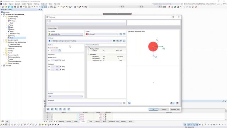Click fifth icon in dialog bottom toolbar
The height and width of the screenshot is (128, 227).
[65, 109]
